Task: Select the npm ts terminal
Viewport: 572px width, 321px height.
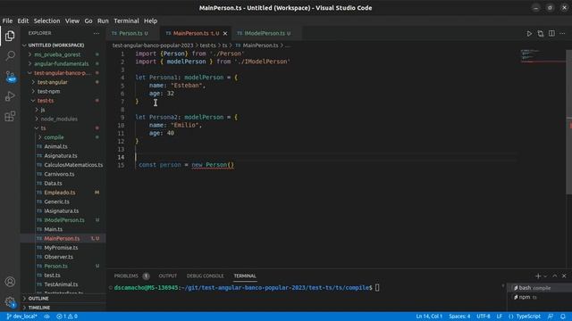Action: (x=540, y=297)
